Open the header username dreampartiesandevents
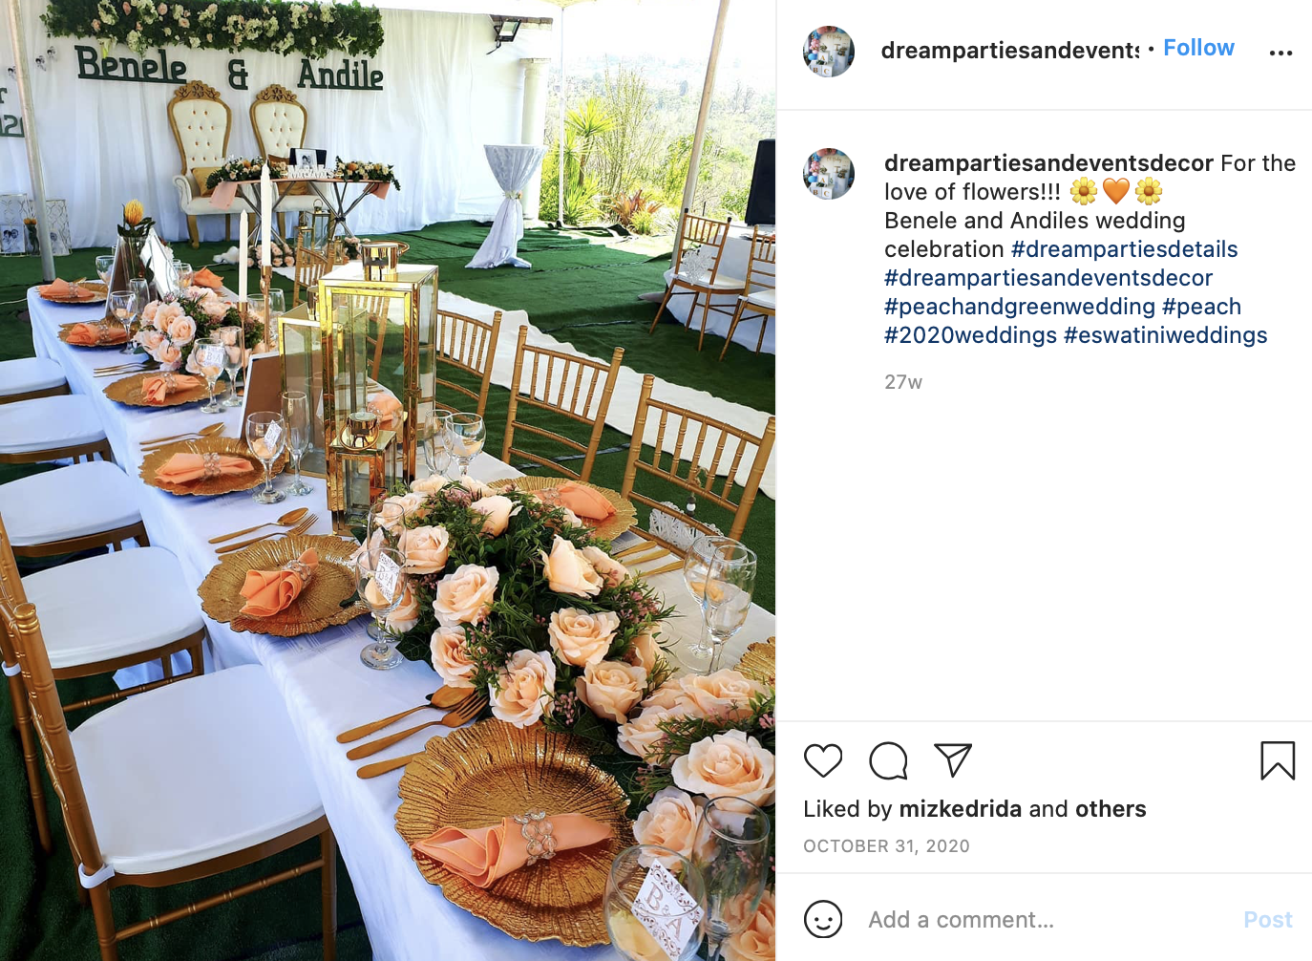 pos(1009,50)
